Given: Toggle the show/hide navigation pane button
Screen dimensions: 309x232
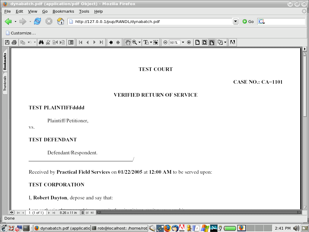Looking at the screenshot, I should point(71,43).
